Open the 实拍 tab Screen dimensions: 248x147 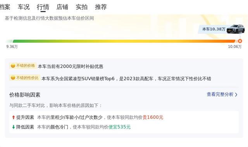(82, 7)
